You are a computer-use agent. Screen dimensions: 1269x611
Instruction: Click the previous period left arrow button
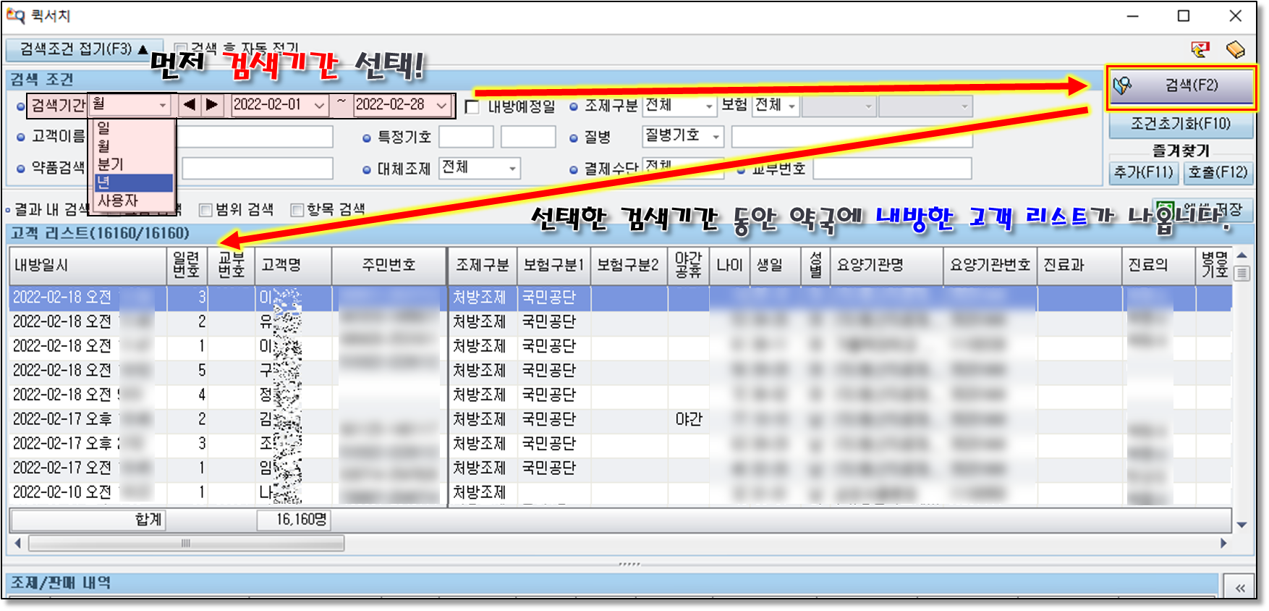190,105
